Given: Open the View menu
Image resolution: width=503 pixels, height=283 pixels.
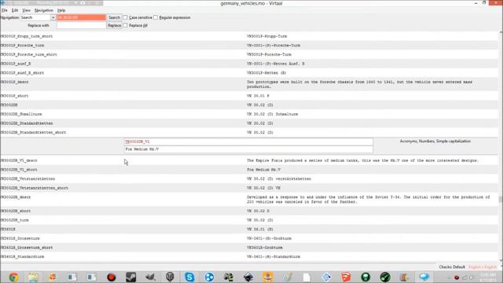Looking at the screenshot, I should click(x=26, y=10).
